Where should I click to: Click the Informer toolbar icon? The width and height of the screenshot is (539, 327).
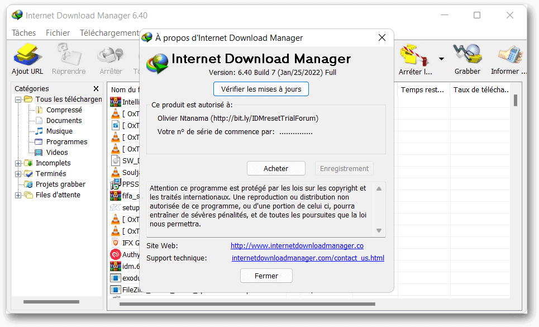pos(509,59)
